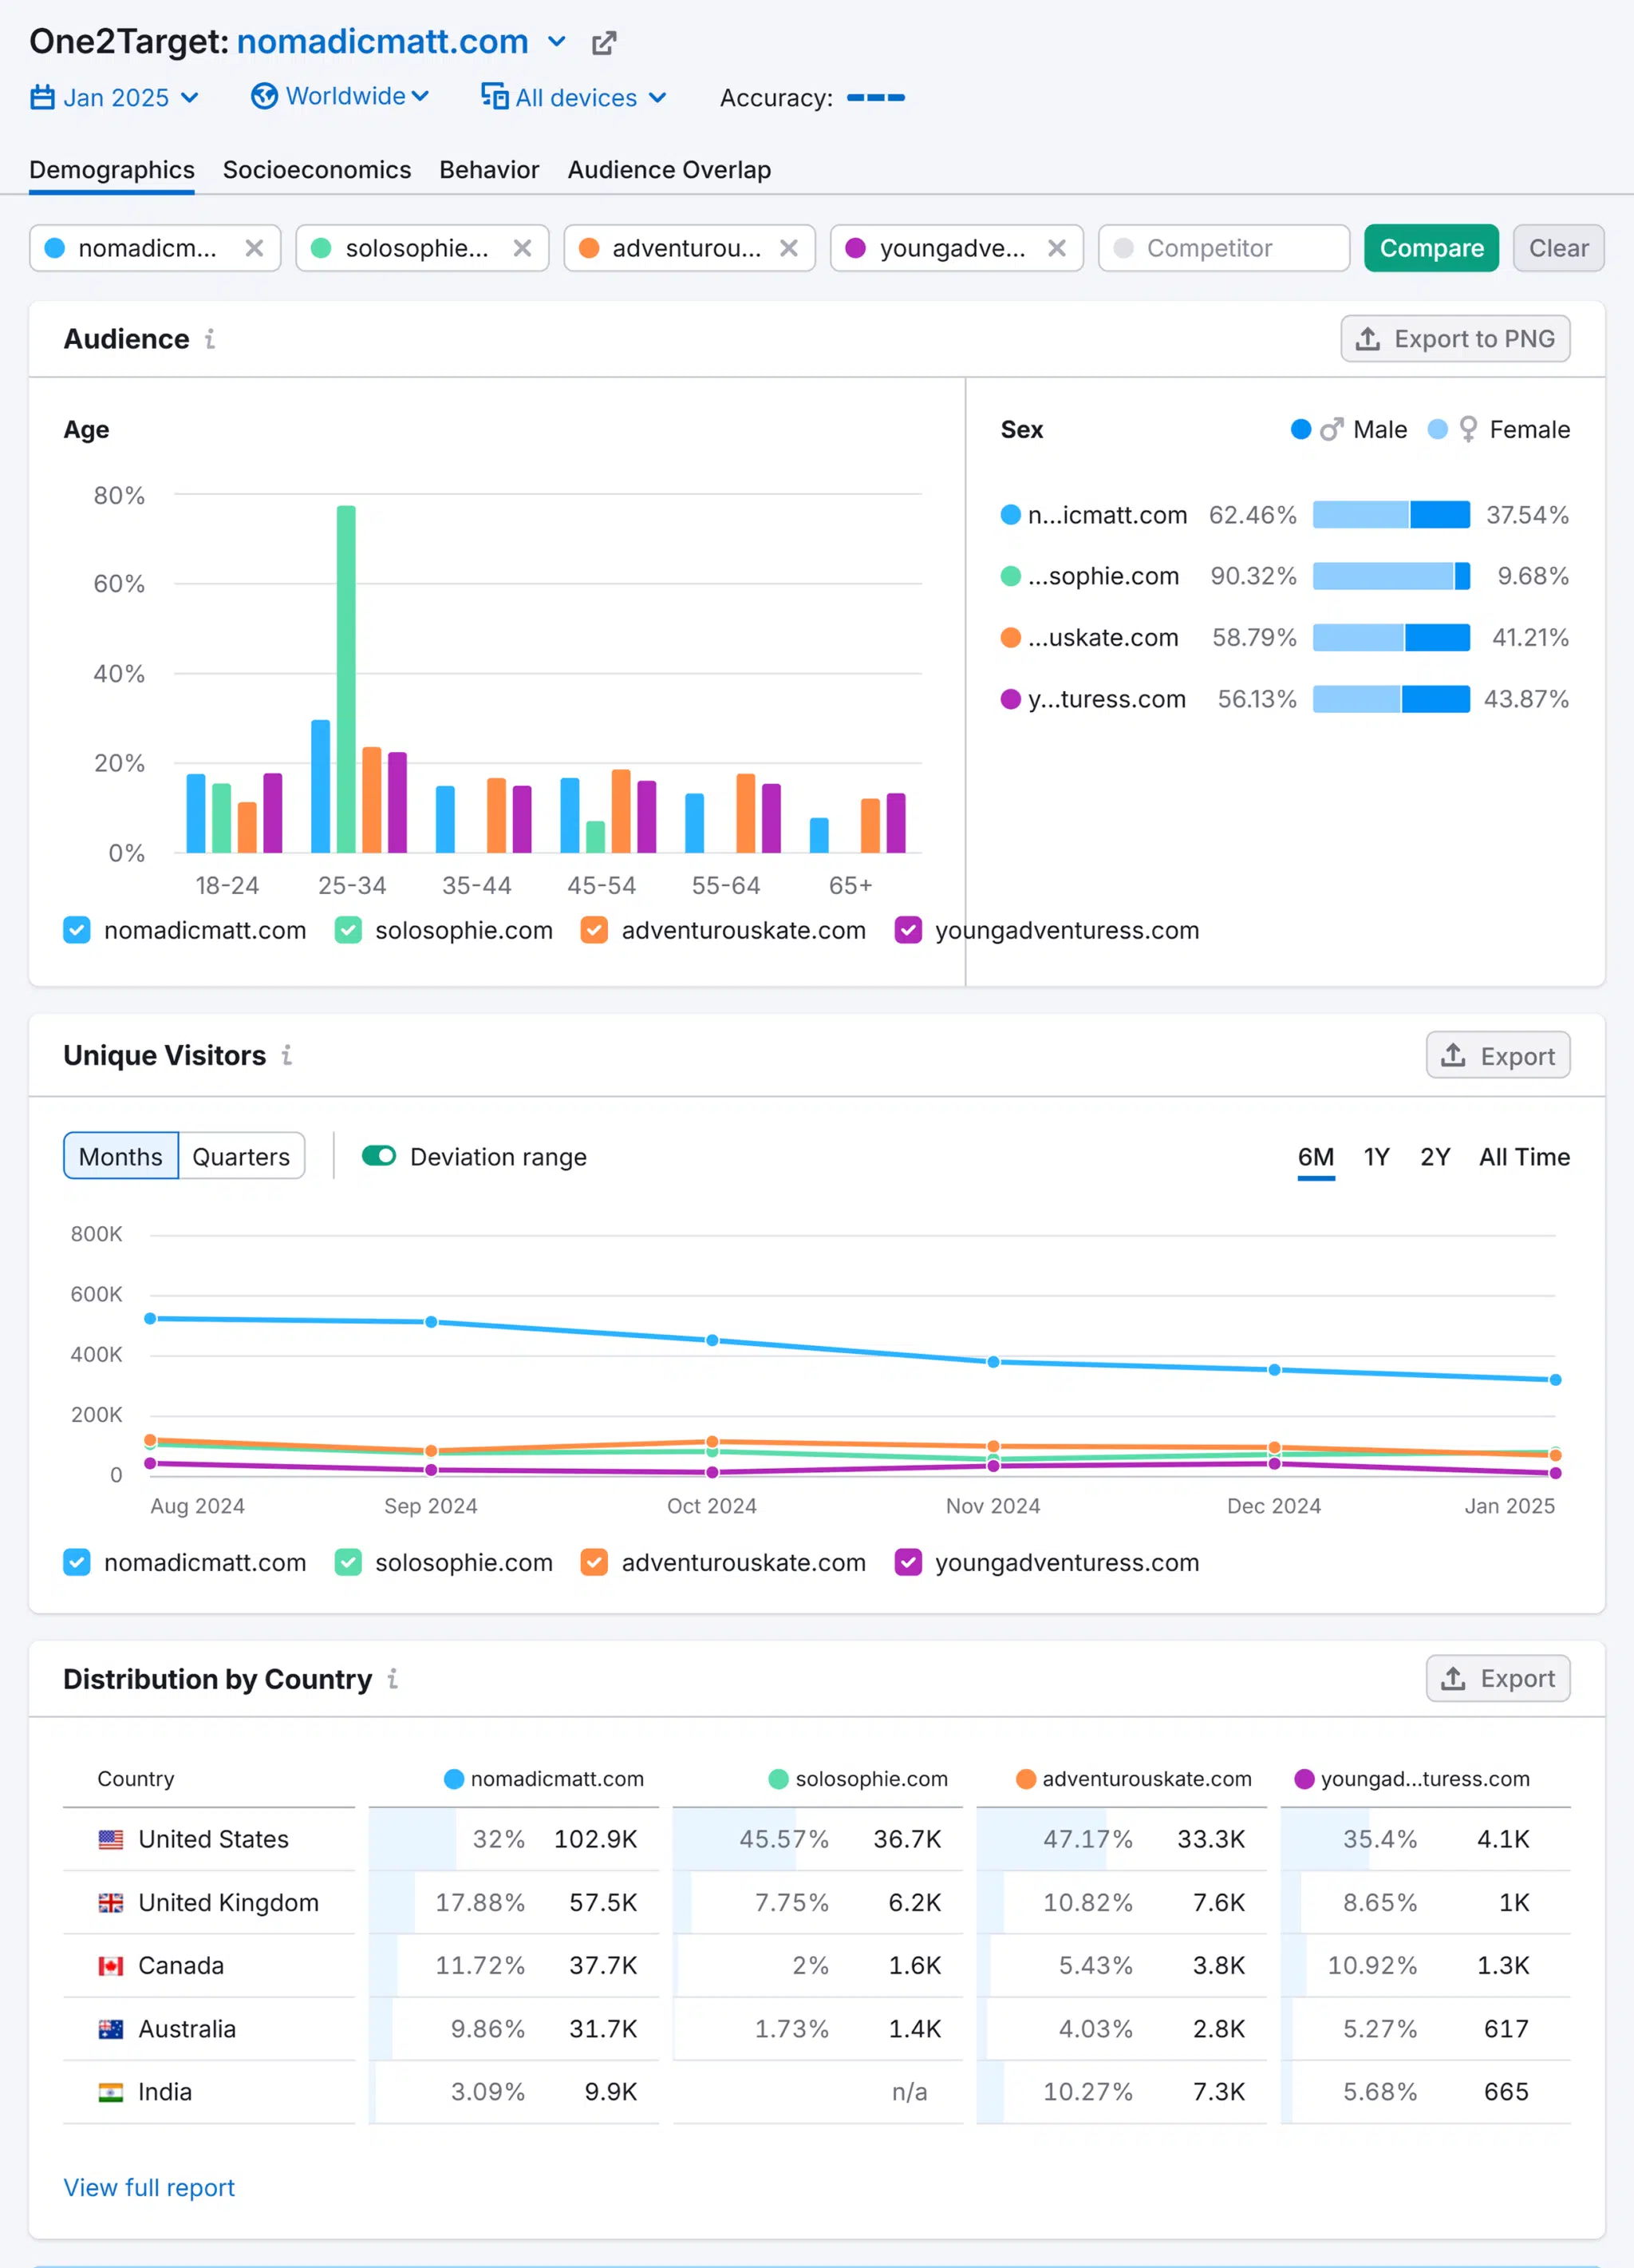Uncheck nomadicmatt.com in Unique Visitors legend
Viewport: 1634px width, 2268px height.
(x=77, y=1562)
